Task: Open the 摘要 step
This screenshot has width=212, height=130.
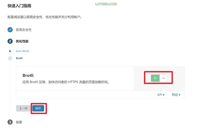Action: 19,122
